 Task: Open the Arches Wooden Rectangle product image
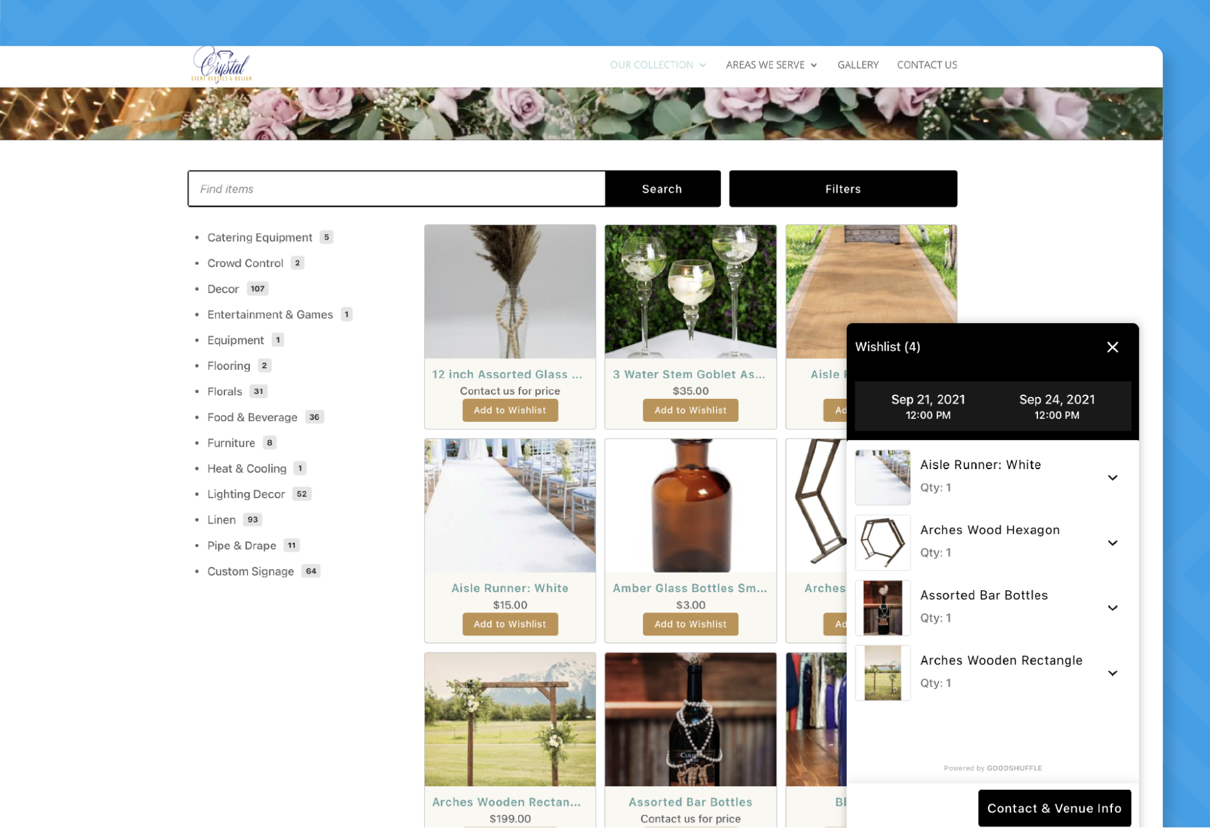pyautogui.click(x=510, y=720)
